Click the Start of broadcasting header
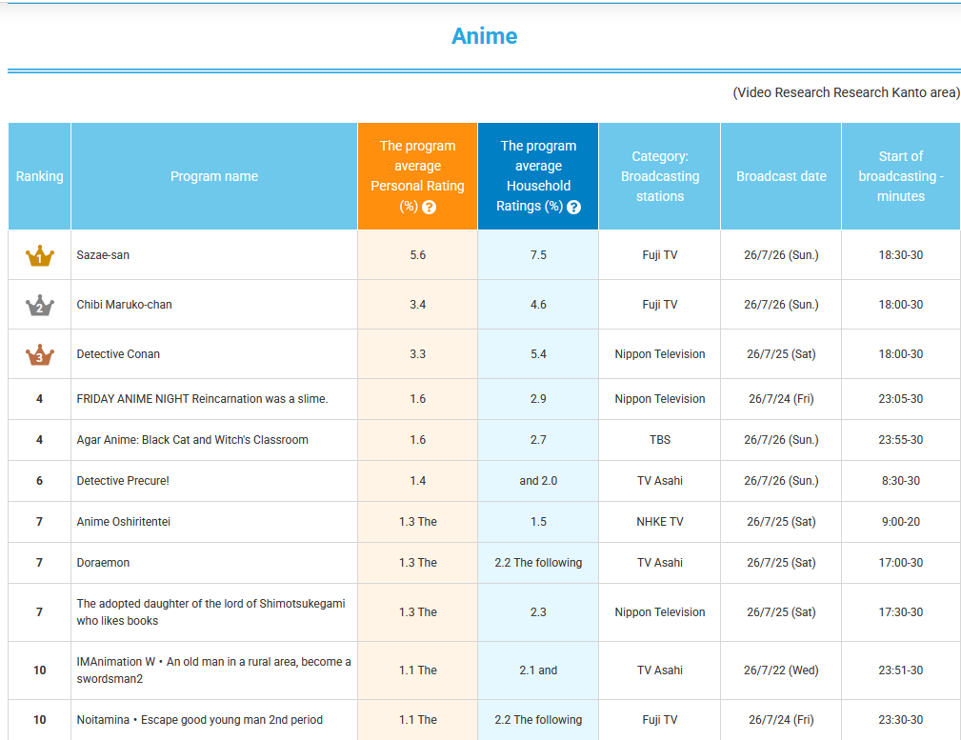The width and height of the screenshot is (961, 740). pyautogui.click(x=901, y=176)
